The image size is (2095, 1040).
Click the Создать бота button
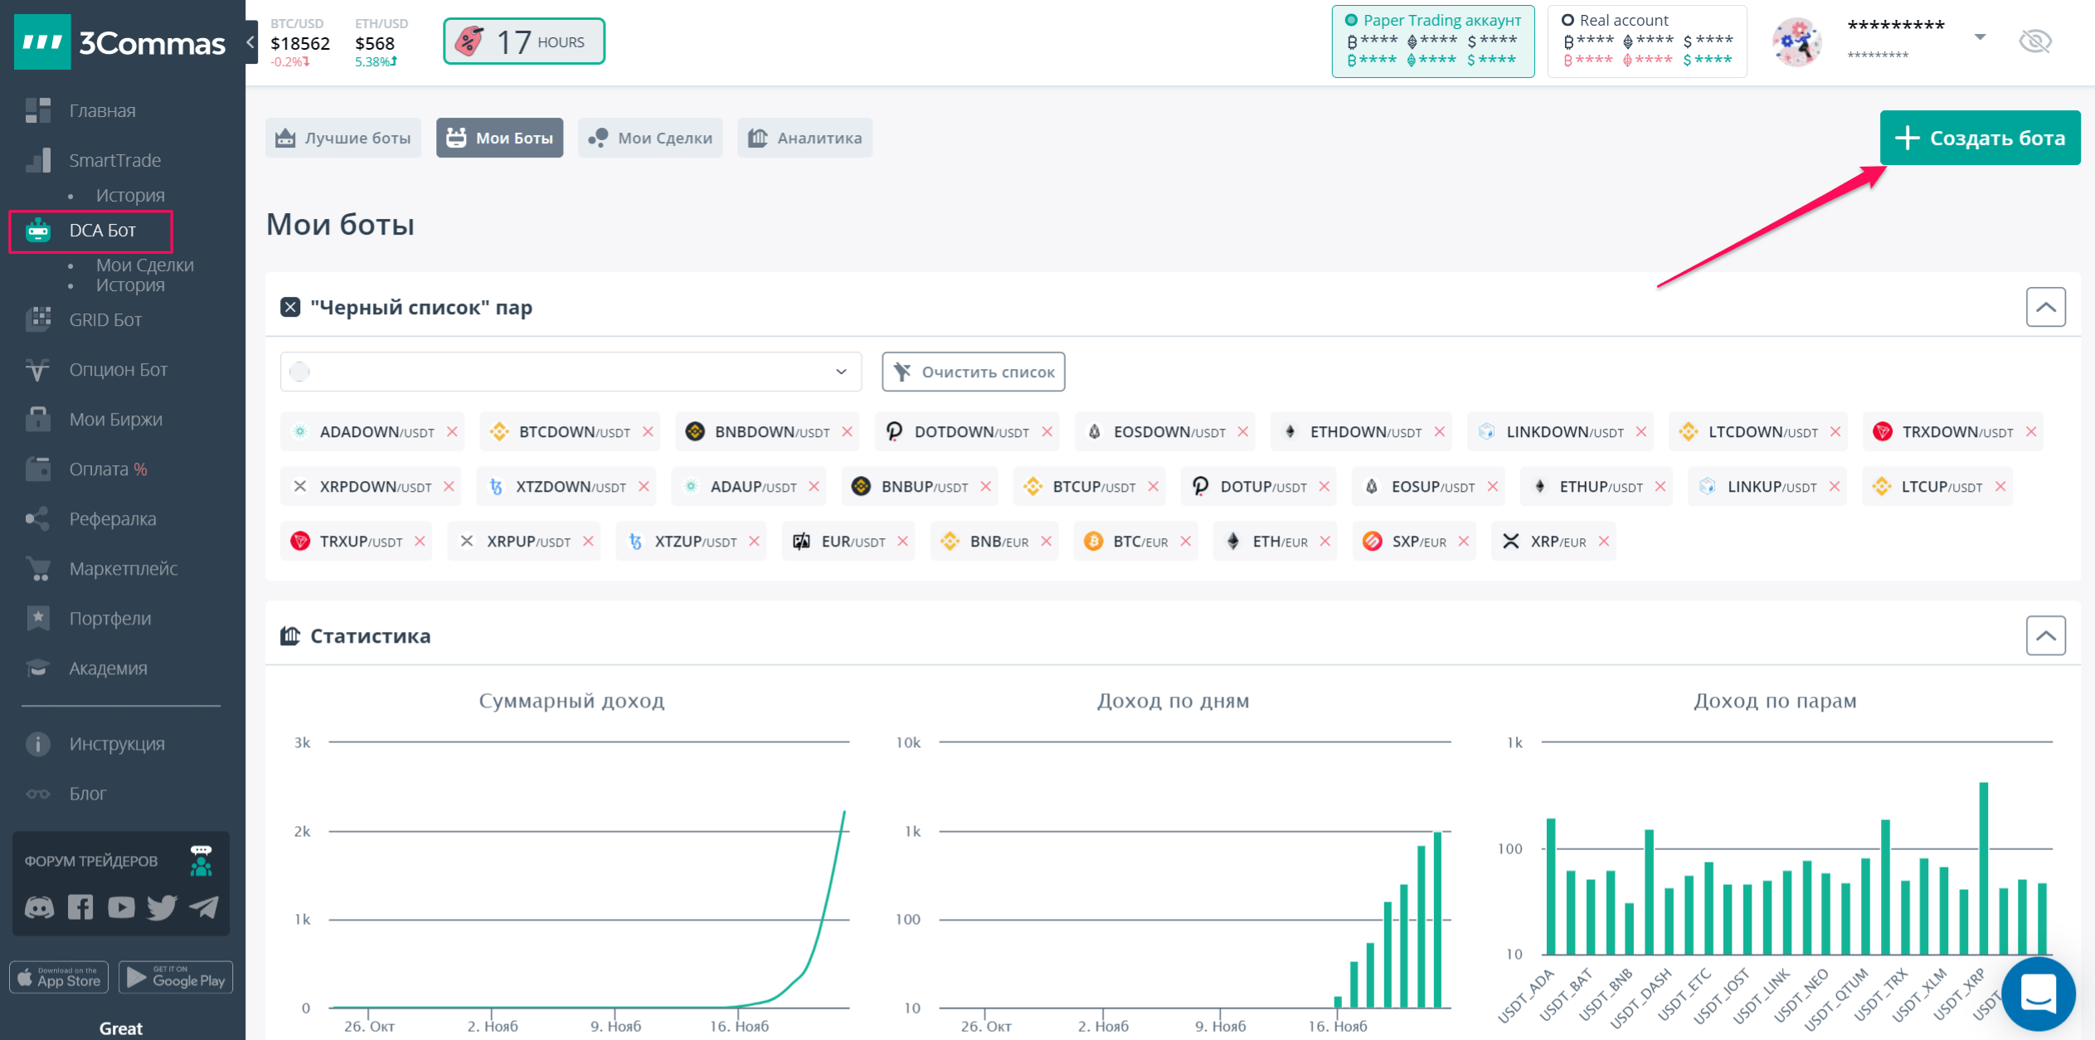[1980, 138]
